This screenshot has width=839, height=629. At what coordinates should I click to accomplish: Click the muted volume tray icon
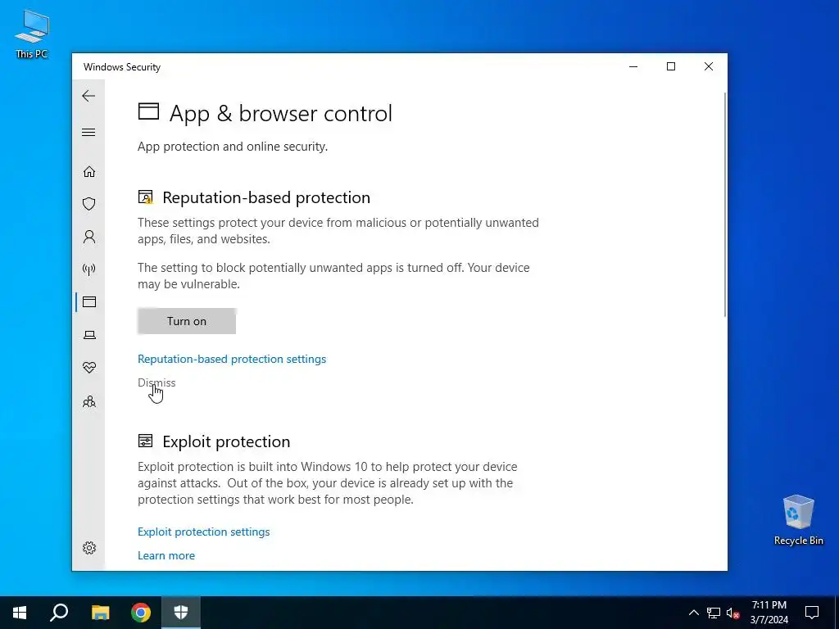pyautogui.click(x=732, y=613)
